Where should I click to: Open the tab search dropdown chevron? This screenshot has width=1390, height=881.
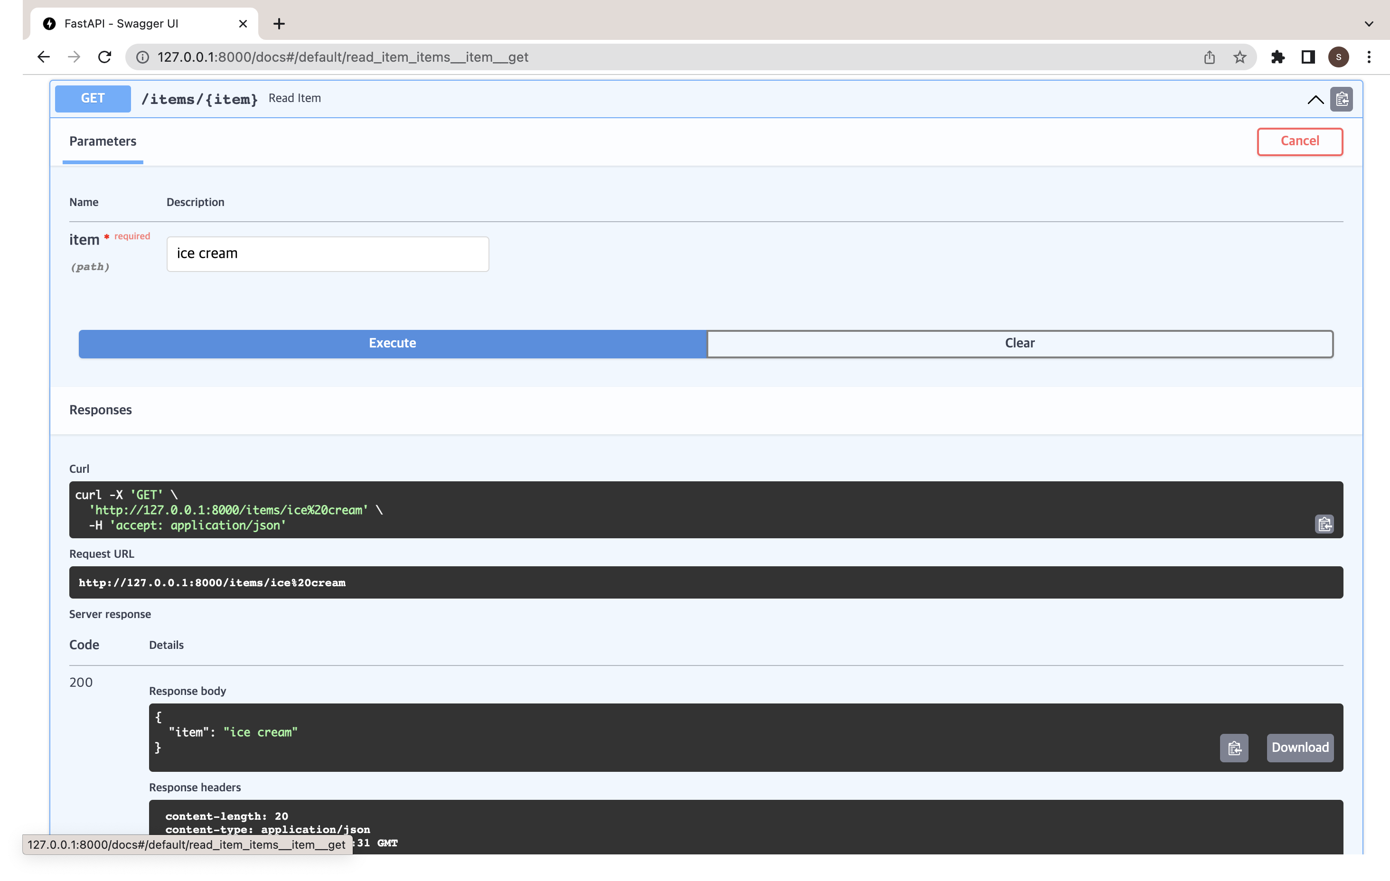1369,24
